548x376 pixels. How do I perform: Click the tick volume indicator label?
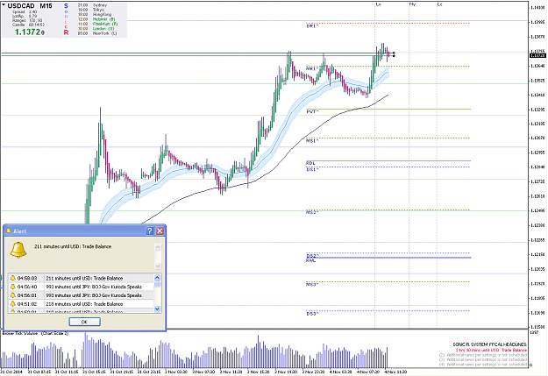click(35, 333)
